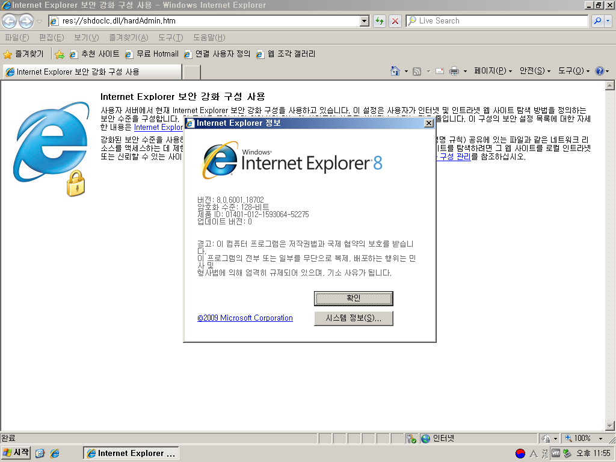Click the Korean IME red-blue tray icon
Image resolution: width=616 pixels, height=462 pixels.
click(x=520, y=454)
